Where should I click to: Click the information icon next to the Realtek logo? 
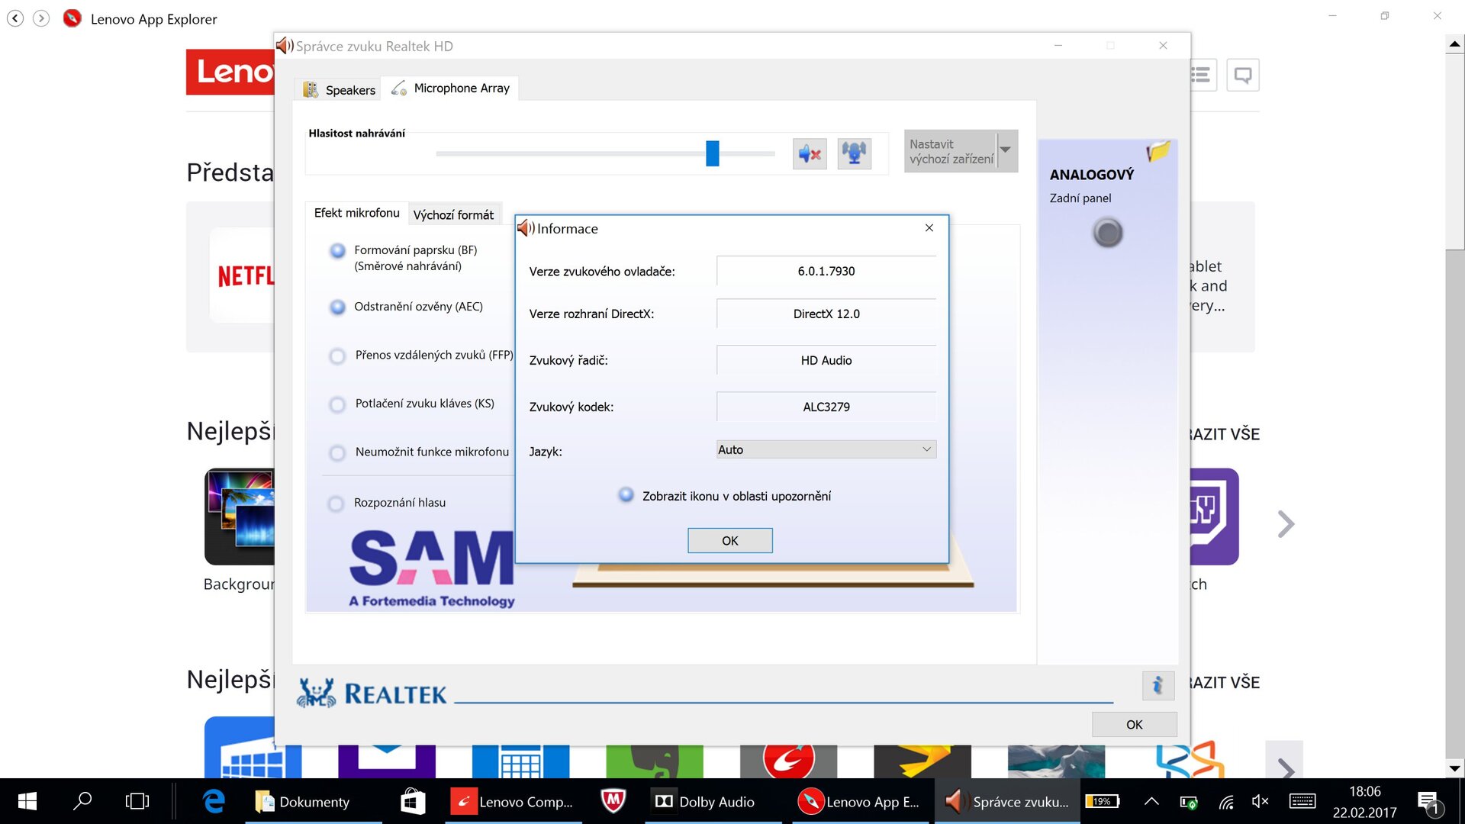coord(1157,686)
